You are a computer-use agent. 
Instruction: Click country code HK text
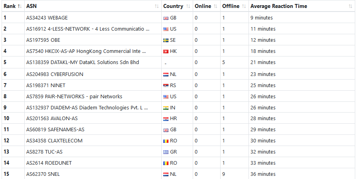[173, 51]
